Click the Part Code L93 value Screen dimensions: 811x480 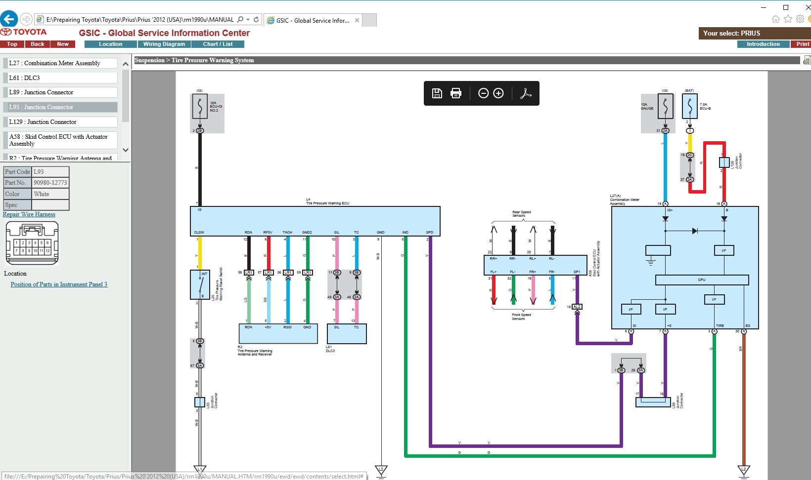pyautogui.click(x=50, y=172)
